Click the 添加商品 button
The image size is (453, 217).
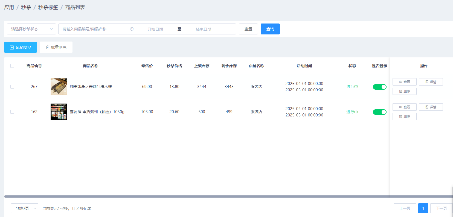pos(21,47)
